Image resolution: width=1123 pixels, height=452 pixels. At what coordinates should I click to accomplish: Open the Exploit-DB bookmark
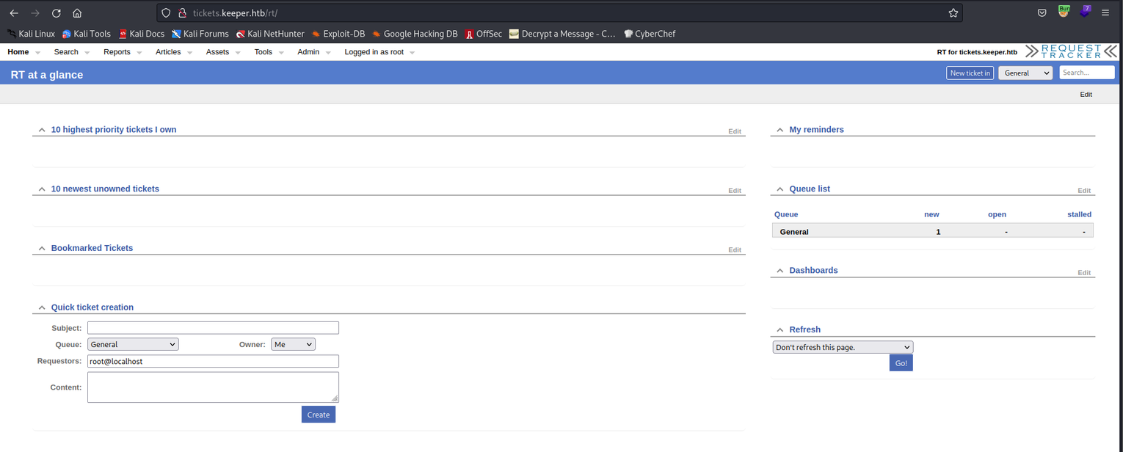338,34
